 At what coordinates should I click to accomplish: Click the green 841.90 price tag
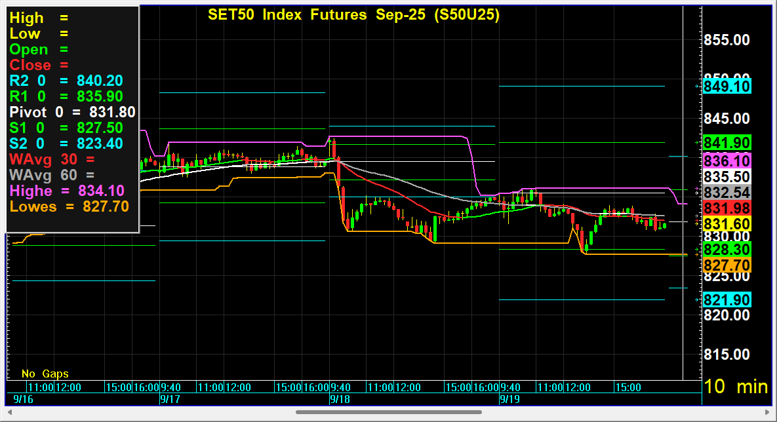(x=727, y=143)
